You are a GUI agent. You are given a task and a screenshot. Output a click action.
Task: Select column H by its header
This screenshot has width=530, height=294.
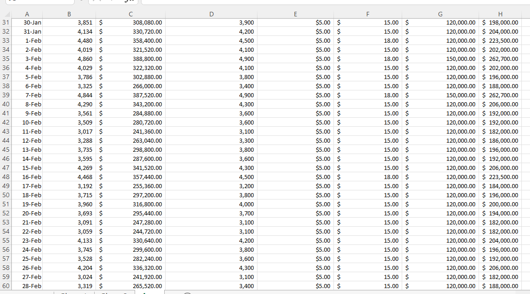coord(500,14)
